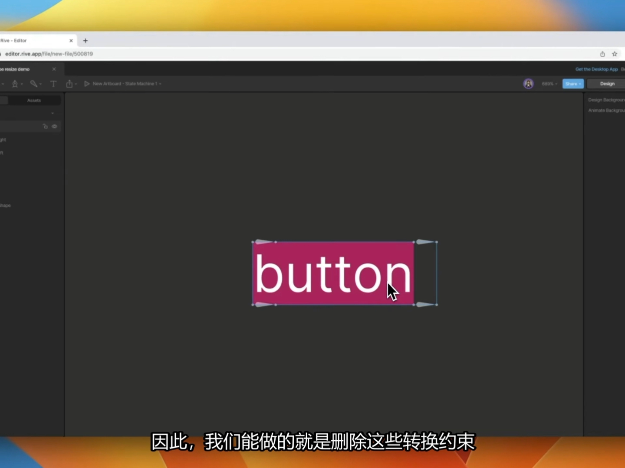Expand the dropdown arrow below Assets tab
The width and height of the screenshot is (625, 468).
click(53, 114)
